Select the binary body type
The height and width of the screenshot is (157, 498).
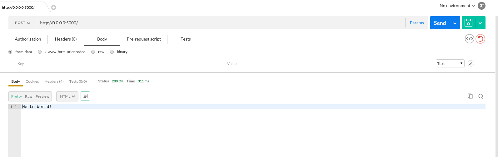(x=112, y=52)
